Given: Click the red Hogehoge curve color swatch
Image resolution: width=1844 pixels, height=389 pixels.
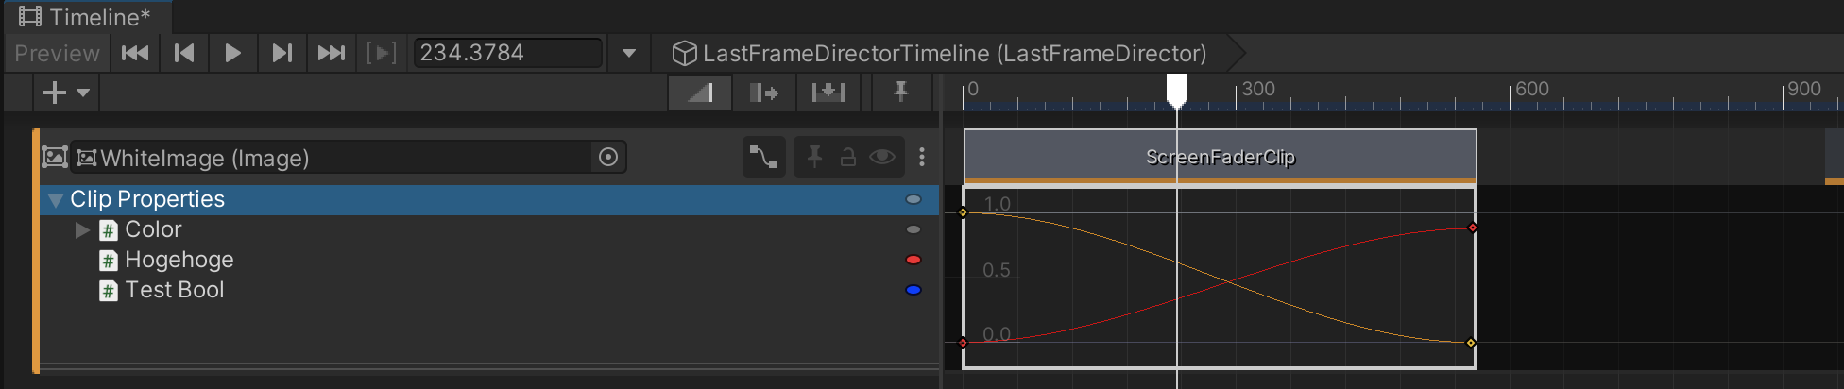Looking at the screenshot, I should pos(913,260).
